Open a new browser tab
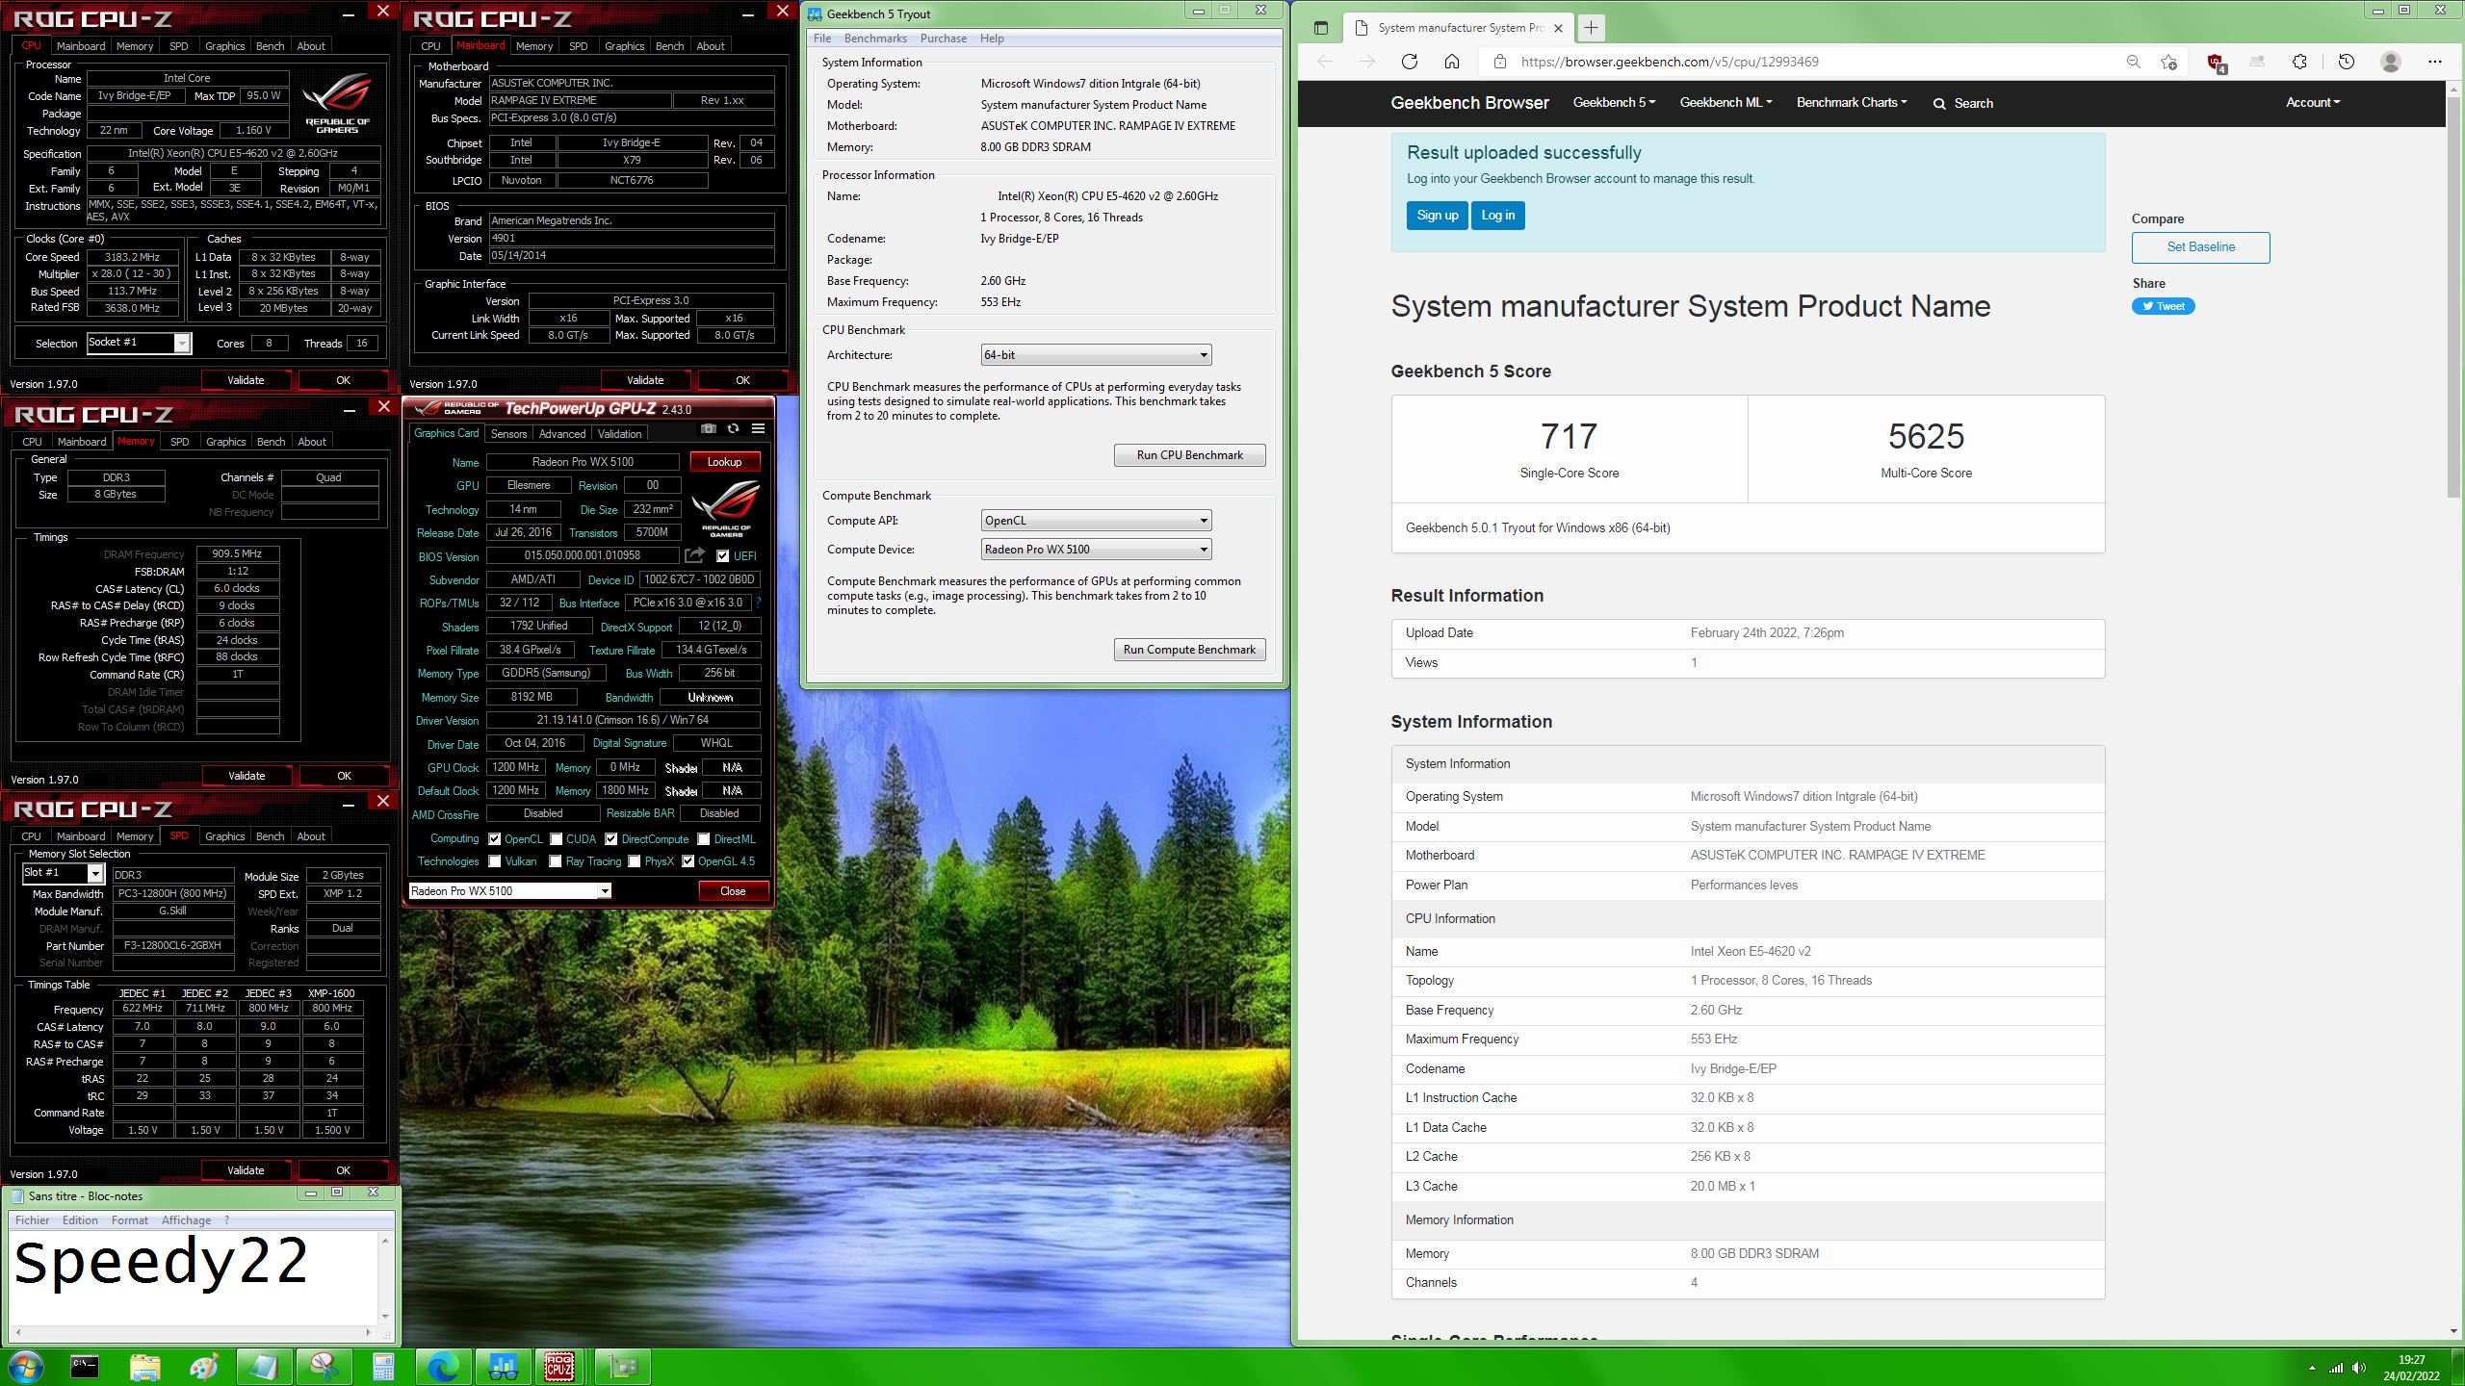The height and width of the screenshot is (1386, 2465). (x=1591, y=28)
